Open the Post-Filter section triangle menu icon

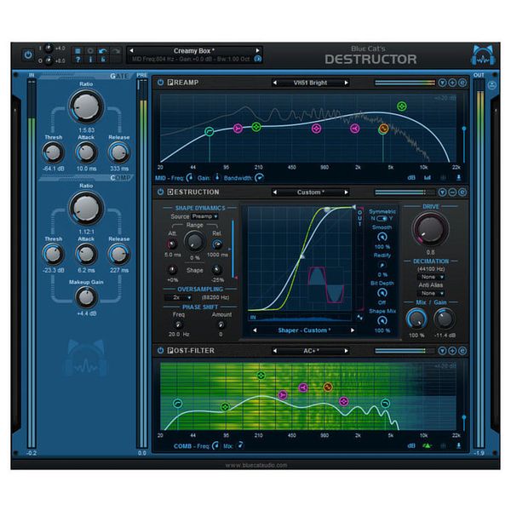[442, 351]
